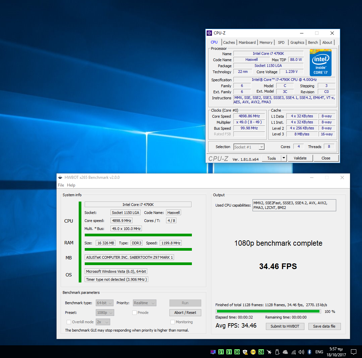Open the File menu in HWBOT x265
362x358 pixels.
[x=61, y=185]
